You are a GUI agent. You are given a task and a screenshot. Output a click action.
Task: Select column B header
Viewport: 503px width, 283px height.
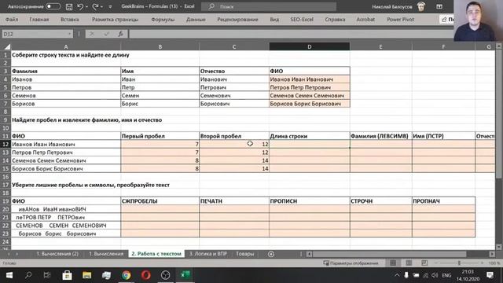tap(160, 47)
